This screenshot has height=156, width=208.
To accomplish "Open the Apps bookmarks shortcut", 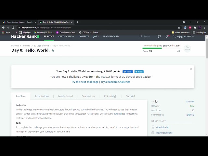I will pyautogui.click(x=6, y=32).
